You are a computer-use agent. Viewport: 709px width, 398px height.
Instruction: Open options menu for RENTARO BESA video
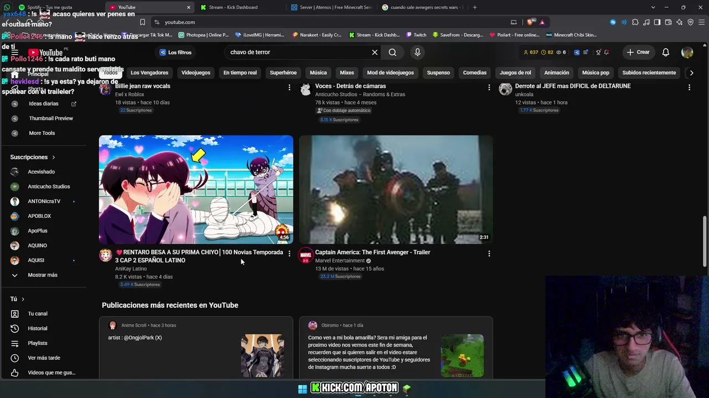point(289,253)
